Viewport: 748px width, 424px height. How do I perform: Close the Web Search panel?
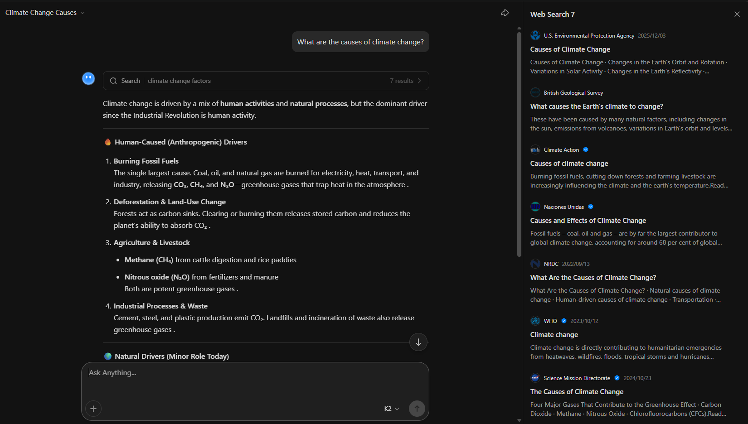coord(737,14)
